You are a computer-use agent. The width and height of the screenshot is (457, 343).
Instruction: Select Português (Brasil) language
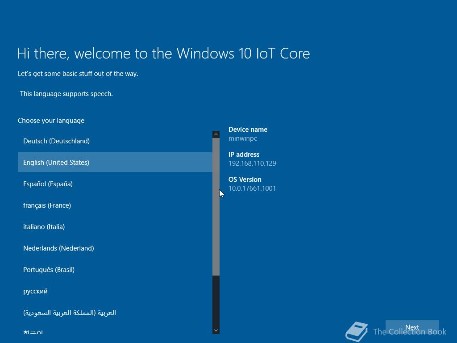tap(115, 269)
